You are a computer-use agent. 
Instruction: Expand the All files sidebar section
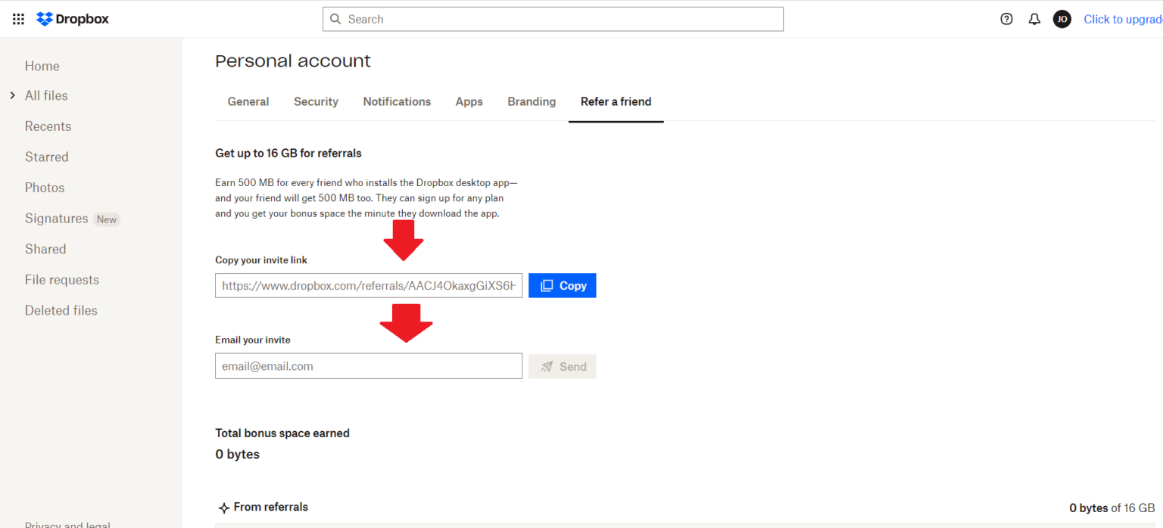pyautogui.click(x=11, y=95)
